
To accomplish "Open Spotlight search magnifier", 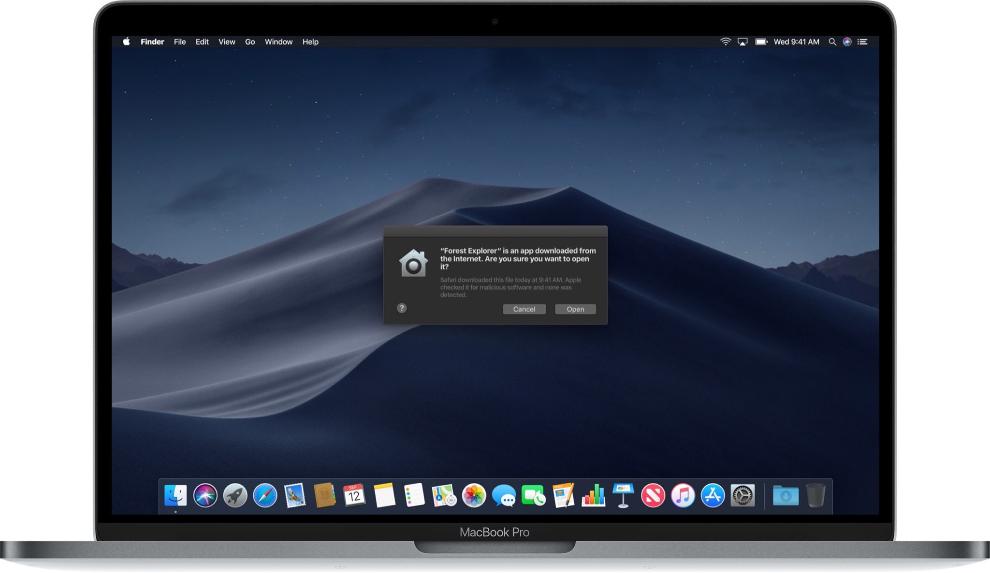I will click(832, 42).
